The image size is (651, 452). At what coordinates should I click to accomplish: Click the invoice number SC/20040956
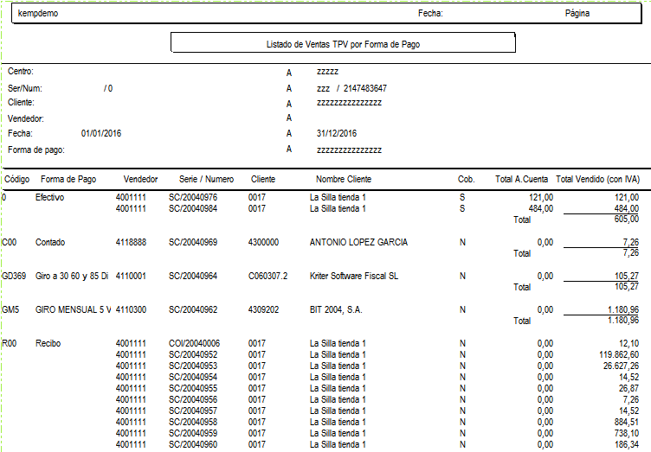pos(193,399)
